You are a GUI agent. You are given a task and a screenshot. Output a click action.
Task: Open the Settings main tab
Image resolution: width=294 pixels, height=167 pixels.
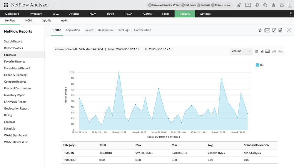(205, 14)
